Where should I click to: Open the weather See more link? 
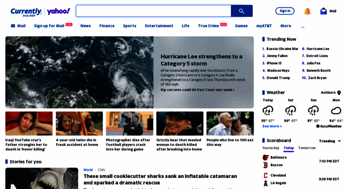tap(272, 126)
